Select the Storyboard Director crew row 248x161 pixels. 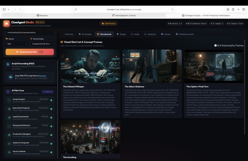pos(30,126)
